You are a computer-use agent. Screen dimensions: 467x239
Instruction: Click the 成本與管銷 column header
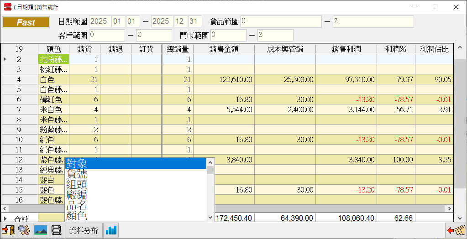click(285, 49)
